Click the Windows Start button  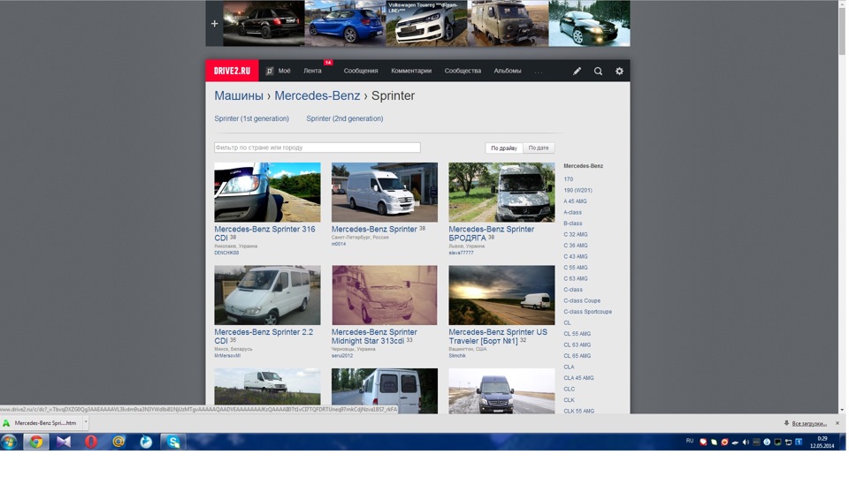tap(9, 442)
